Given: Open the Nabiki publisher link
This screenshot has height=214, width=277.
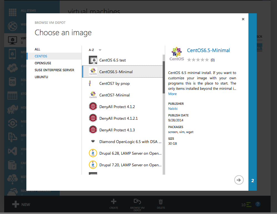Looking at the screenshot, I should click(173, 108).
